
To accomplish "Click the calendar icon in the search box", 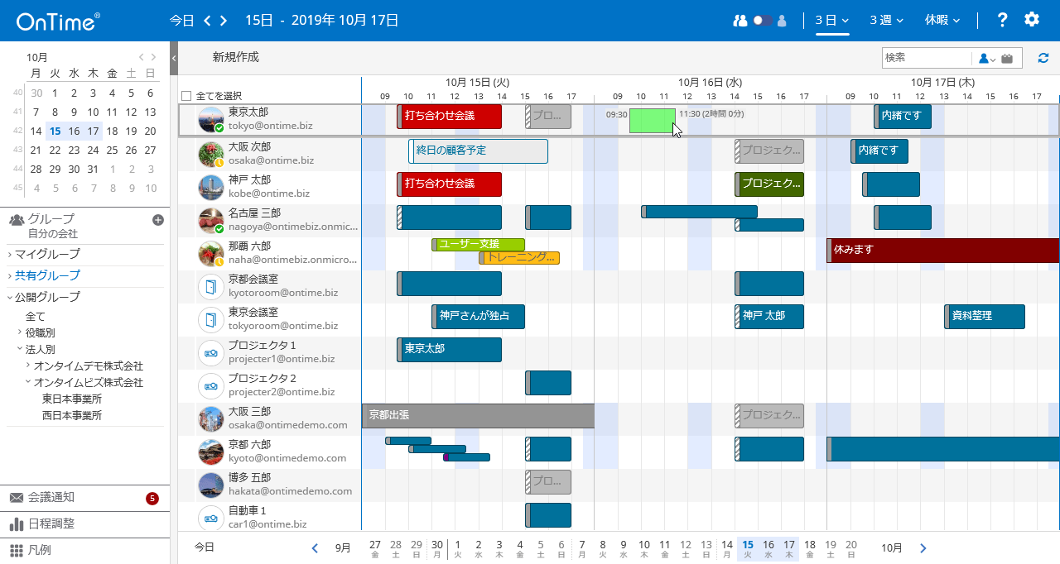I will (x=1007, y=58).
